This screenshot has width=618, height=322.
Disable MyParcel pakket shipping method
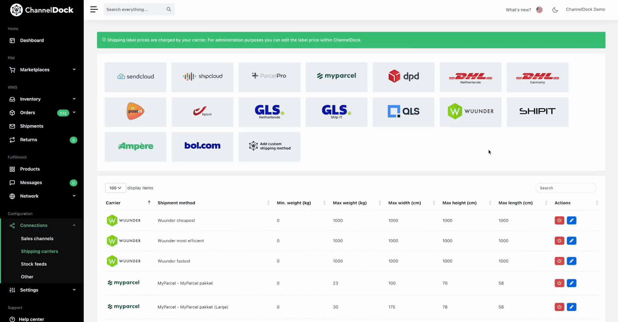[559, 283]
